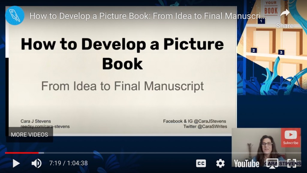Click the red Subscribe watermark

coord(291,137)
